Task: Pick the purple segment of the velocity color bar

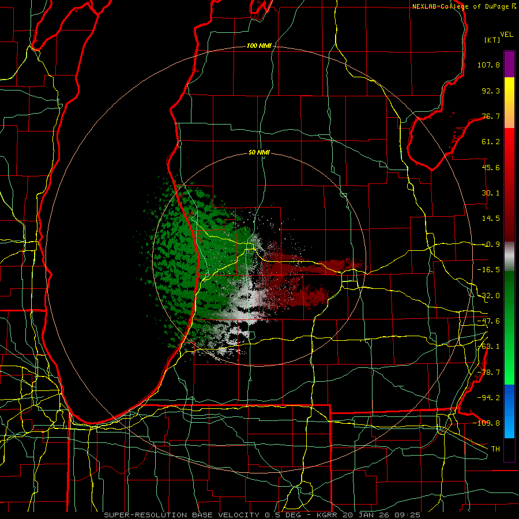Action: pos(509,64)
